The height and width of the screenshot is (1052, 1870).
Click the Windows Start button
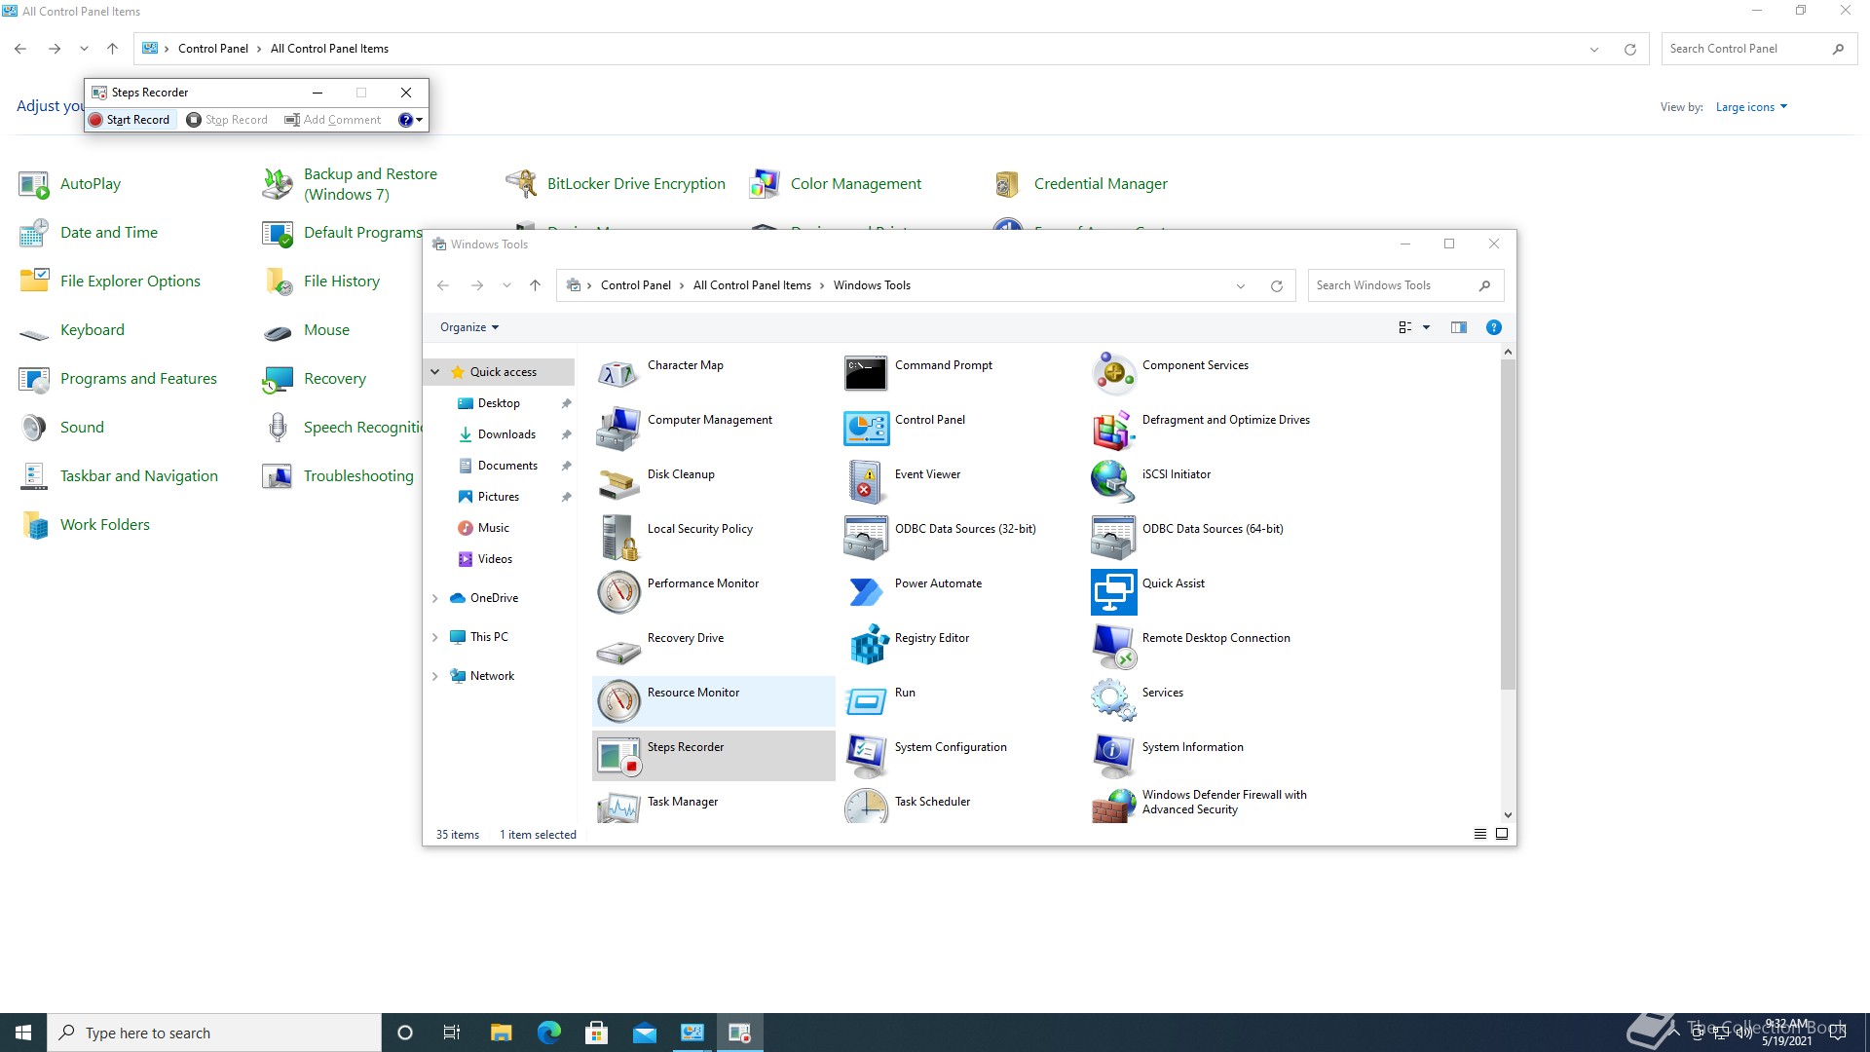23,1033
